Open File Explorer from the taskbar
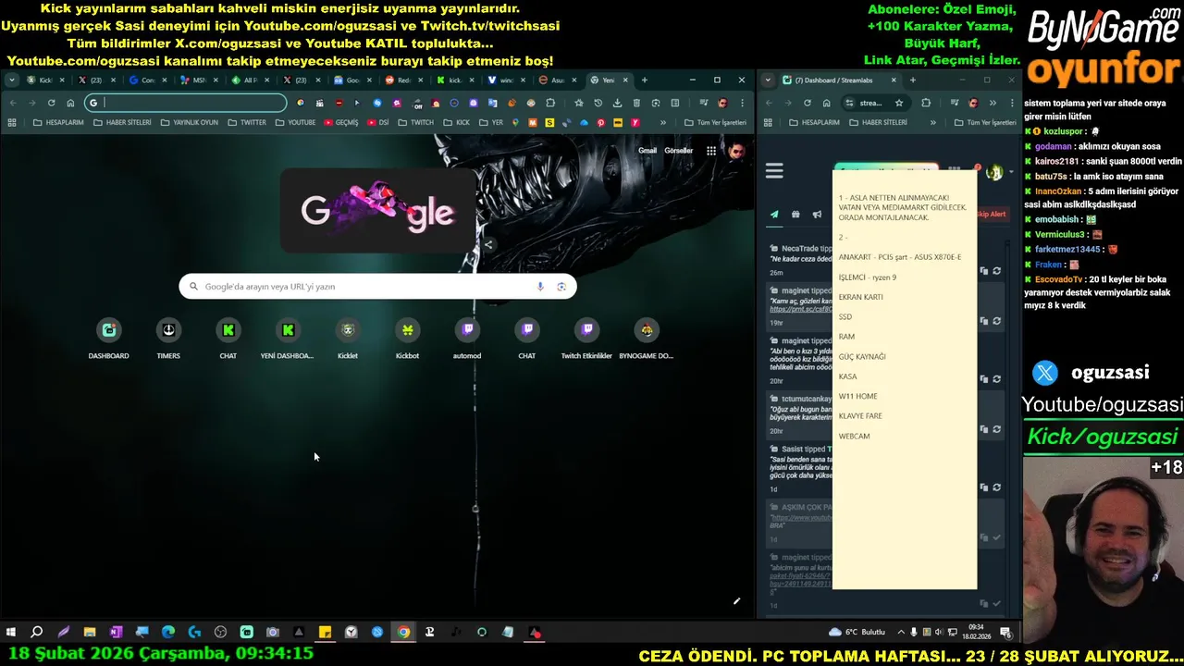Image resolution: width=1184 pixels, height=666 pixels. point(90,633)
